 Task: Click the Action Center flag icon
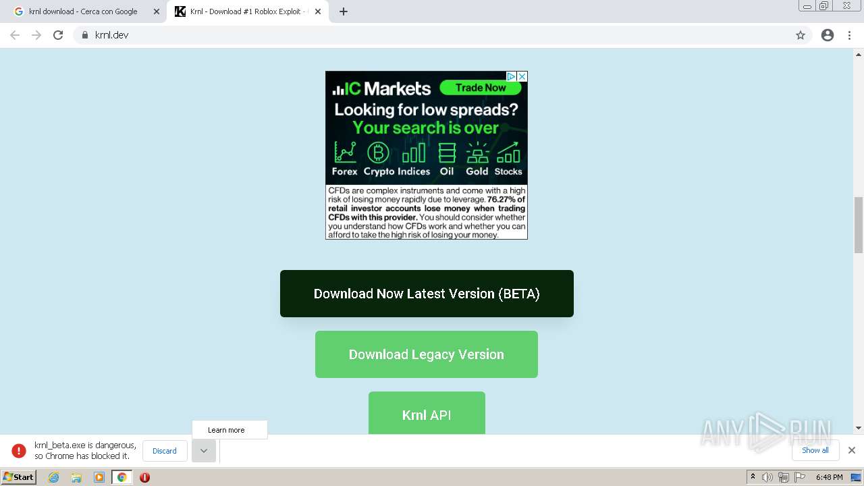tap(800, 477)
